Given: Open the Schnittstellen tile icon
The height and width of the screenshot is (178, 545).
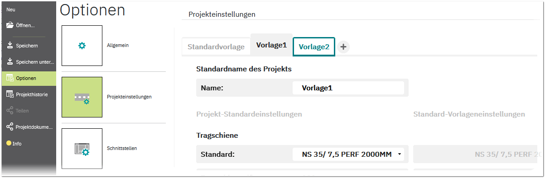Looking at the screenshot, I should click(x=82, y=149).
